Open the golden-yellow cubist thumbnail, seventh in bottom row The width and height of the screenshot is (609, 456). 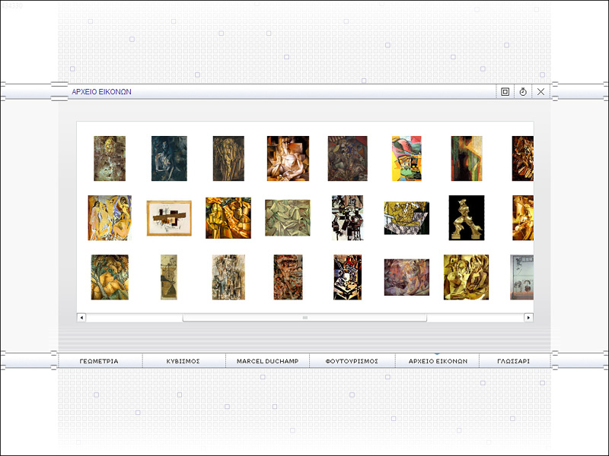tap(467, 277)
